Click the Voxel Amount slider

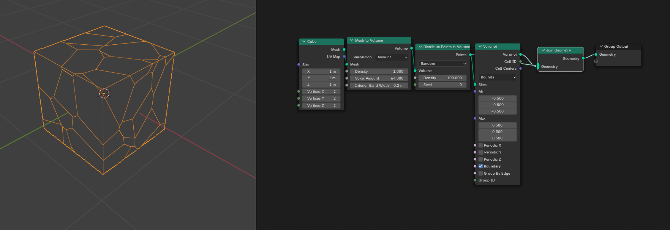379,78
